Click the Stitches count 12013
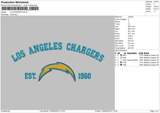 click(155, 2)
